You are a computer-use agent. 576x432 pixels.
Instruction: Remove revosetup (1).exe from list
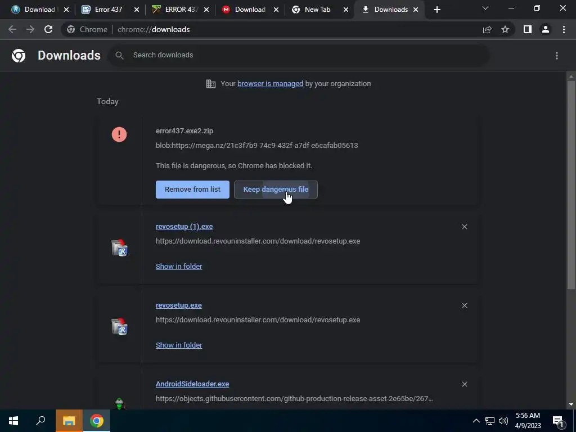[464, 227]
